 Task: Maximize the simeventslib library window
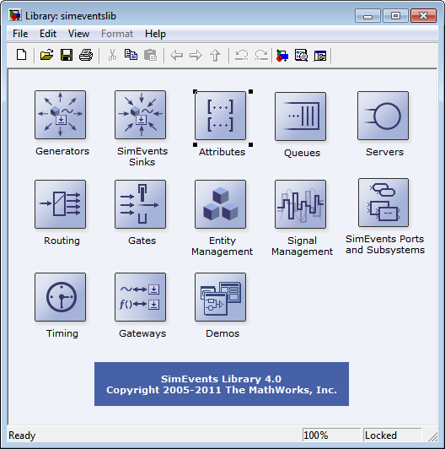tap(395, 15)
